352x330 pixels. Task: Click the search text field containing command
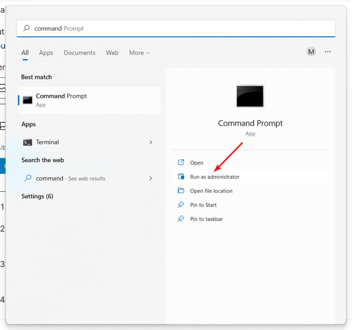pyautogui.click(x=176, y=29)
